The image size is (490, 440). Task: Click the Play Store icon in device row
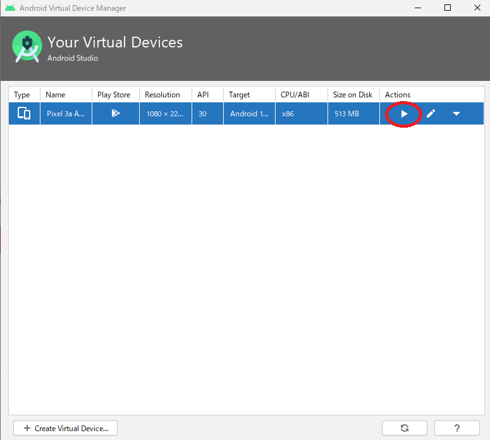[x=116, y=113]
